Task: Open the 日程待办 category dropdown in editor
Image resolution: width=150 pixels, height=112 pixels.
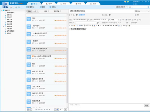Action: point(142,11)
